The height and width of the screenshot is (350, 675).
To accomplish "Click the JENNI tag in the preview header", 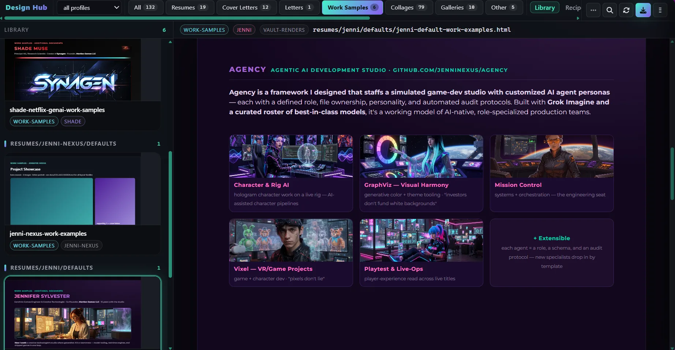I will click(244, 30).
